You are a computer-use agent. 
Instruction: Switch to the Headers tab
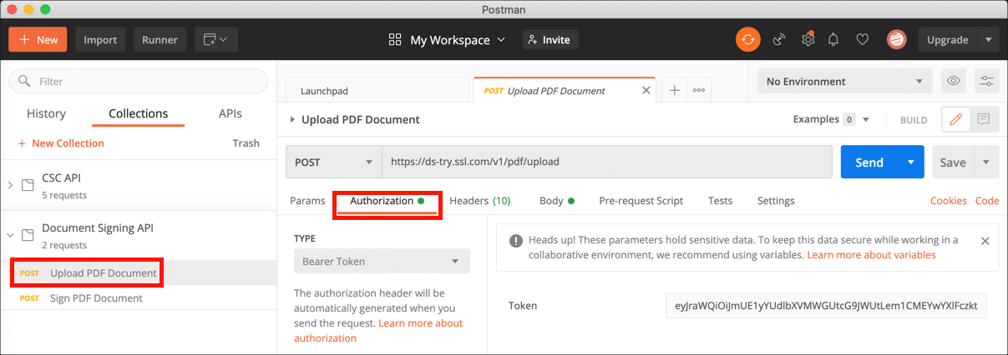479,201
